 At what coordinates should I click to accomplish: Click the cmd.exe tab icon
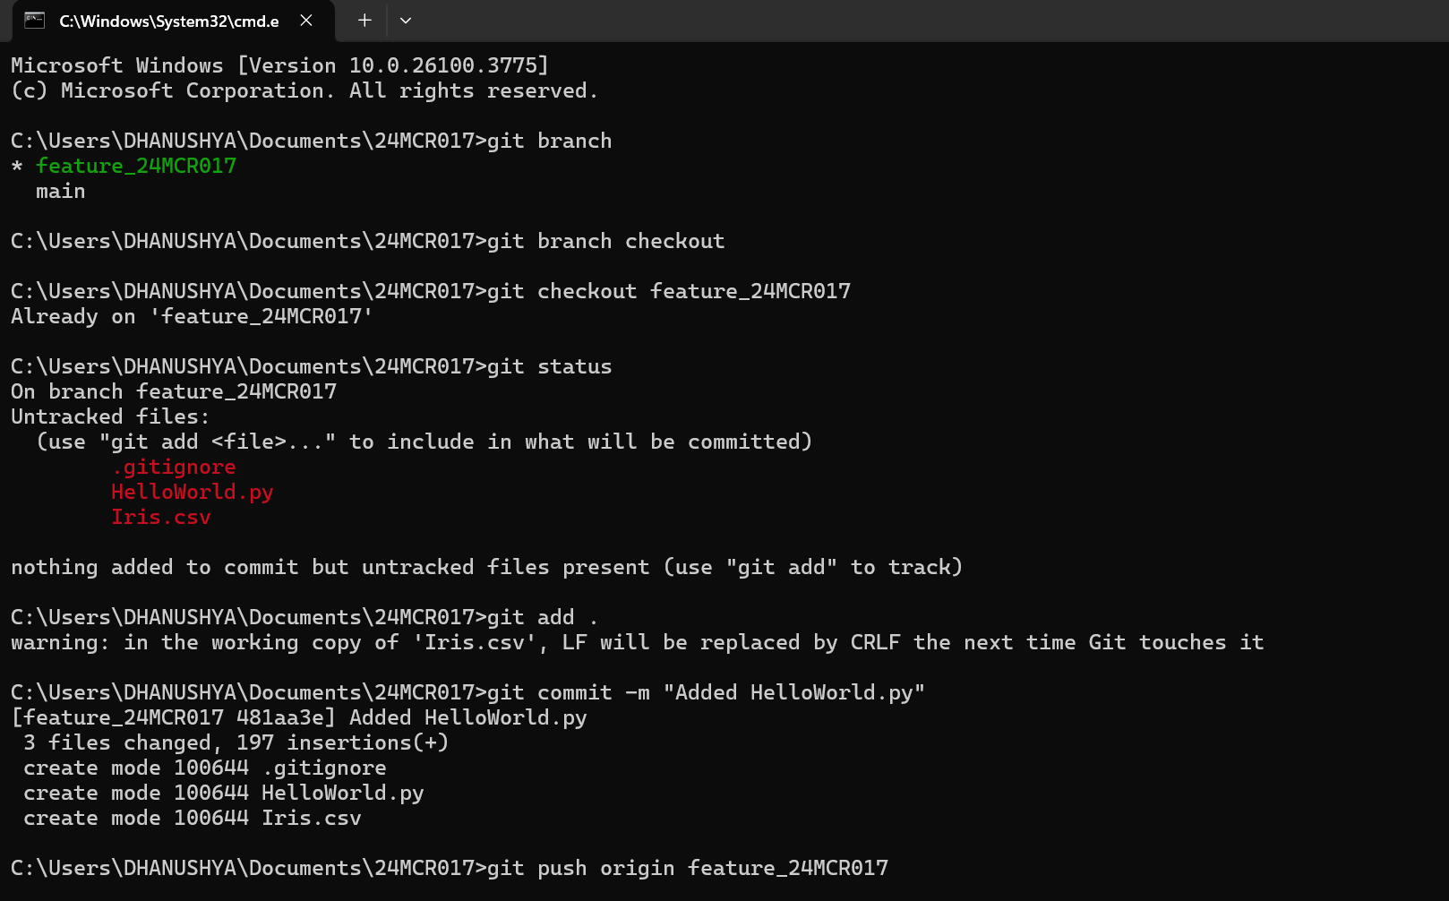click(34, 21)
